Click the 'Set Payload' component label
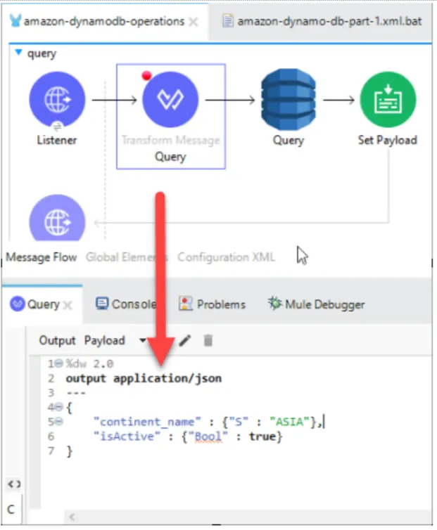437x530 pixels. [388, 140]
